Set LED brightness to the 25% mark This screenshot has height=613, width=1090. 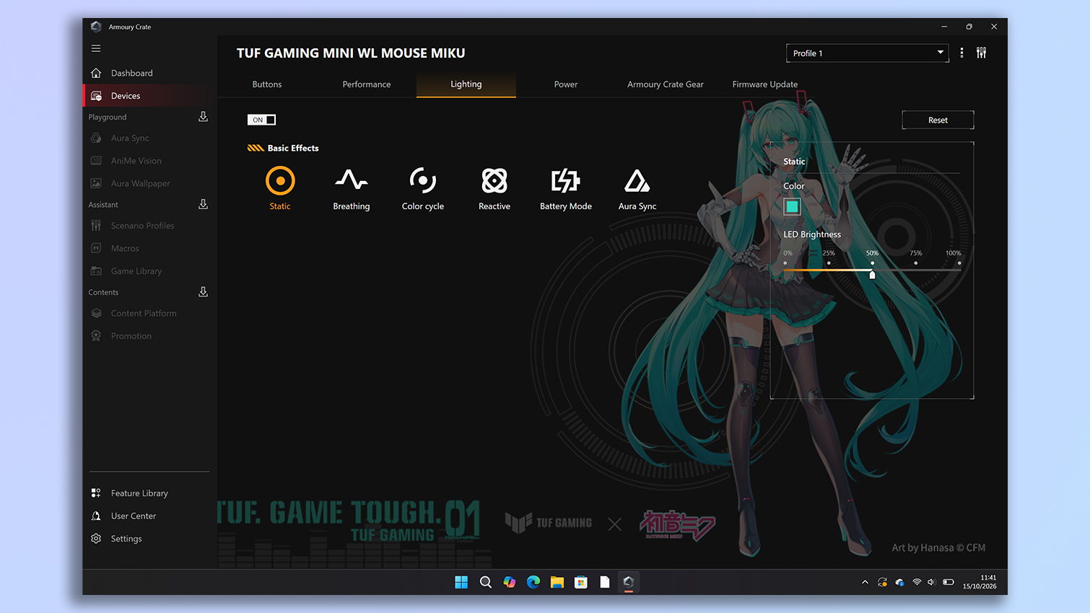[829, 263]
